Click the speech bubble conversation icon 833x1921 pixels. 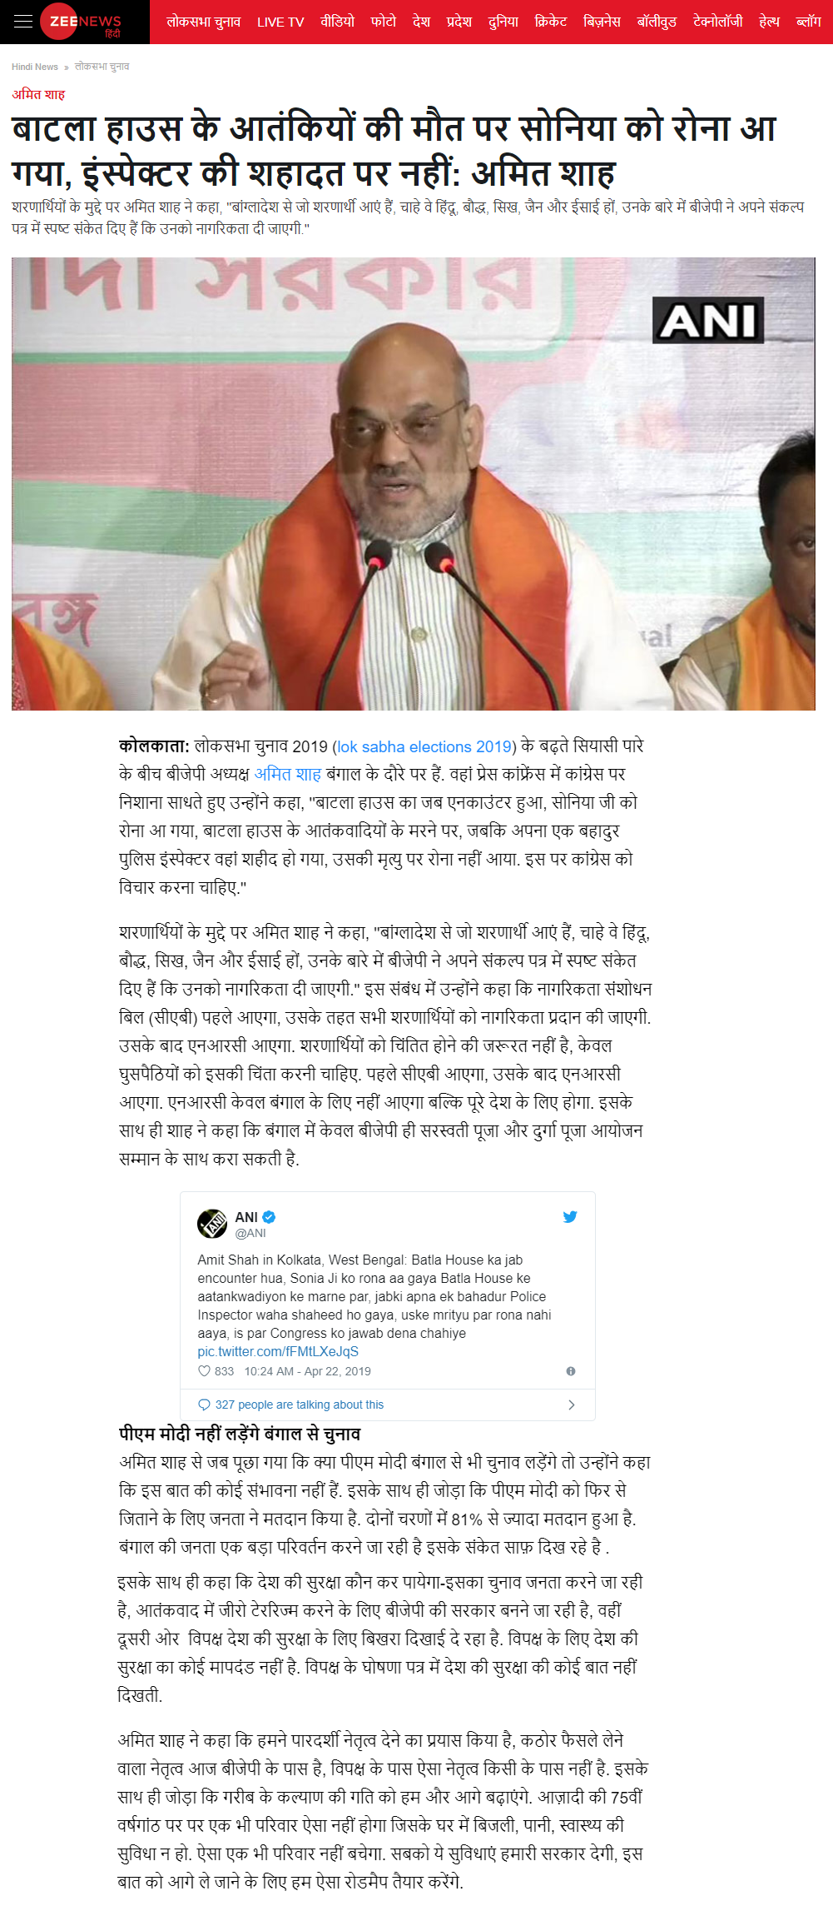[204, 1405]
